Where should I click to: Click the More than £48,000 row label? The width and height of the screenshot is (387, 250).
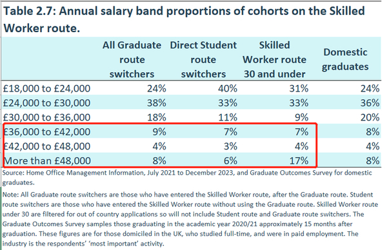[47, 160]
